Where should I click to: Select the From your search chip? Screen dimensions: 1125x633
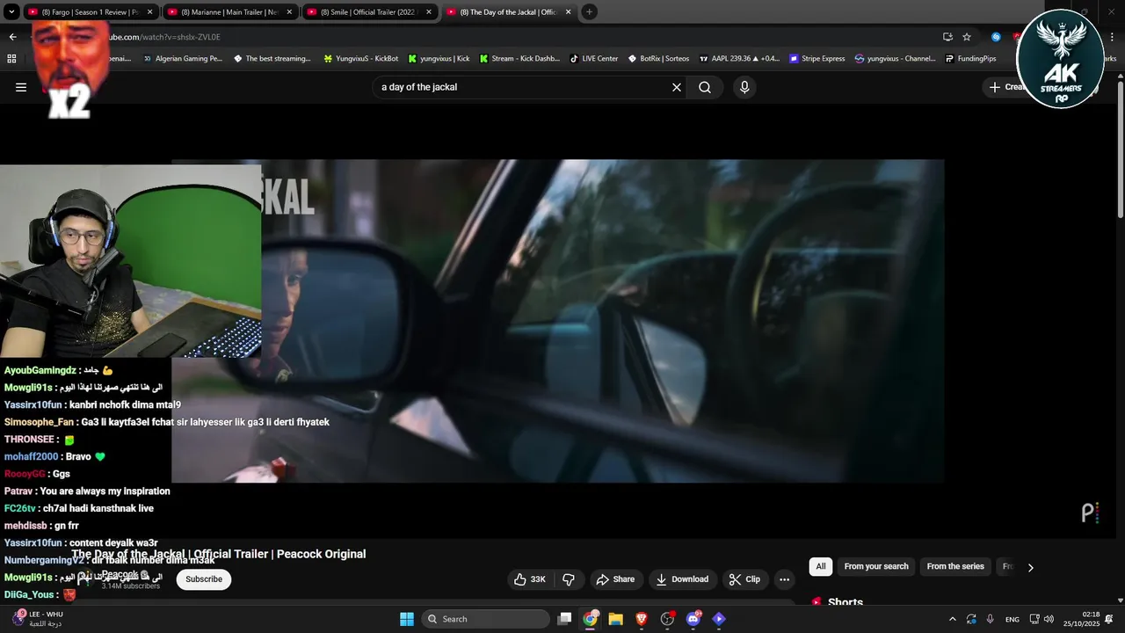[876, 566]
